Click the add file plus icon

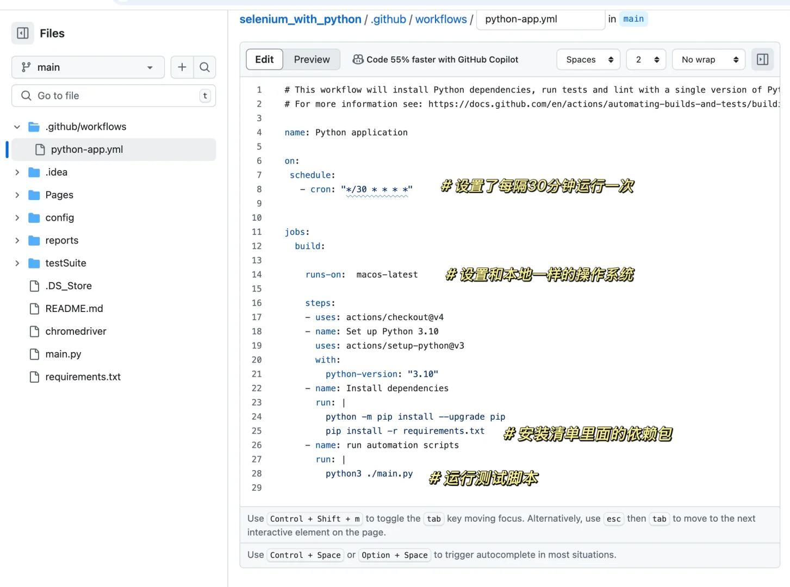point(182,67)
